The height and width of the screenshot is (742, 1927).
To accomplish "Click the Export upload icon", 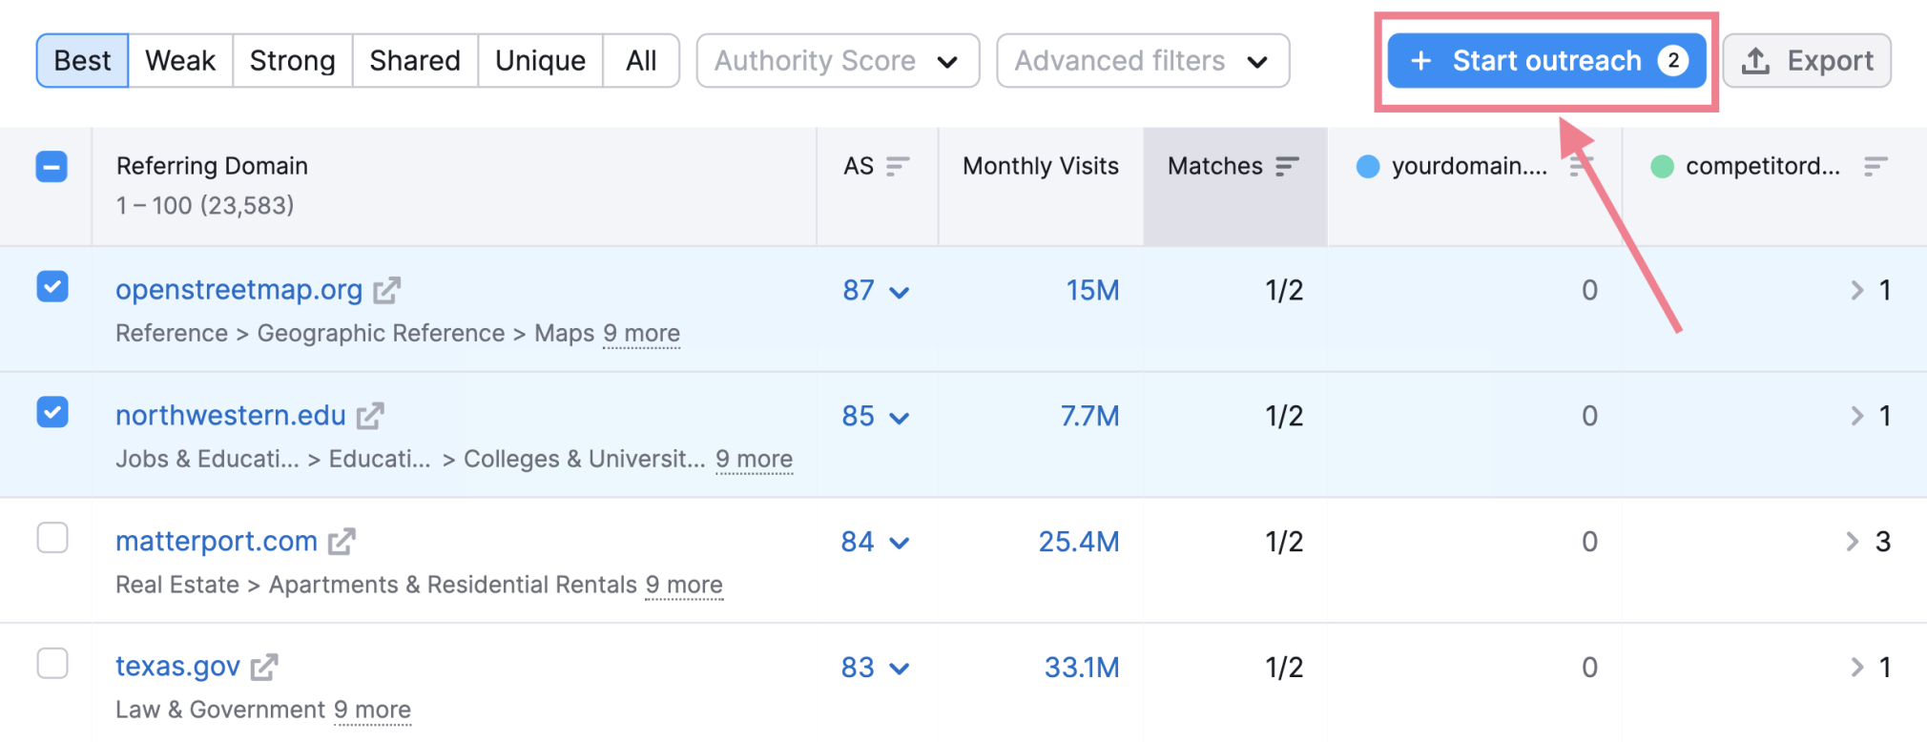I will (1755, 61).
